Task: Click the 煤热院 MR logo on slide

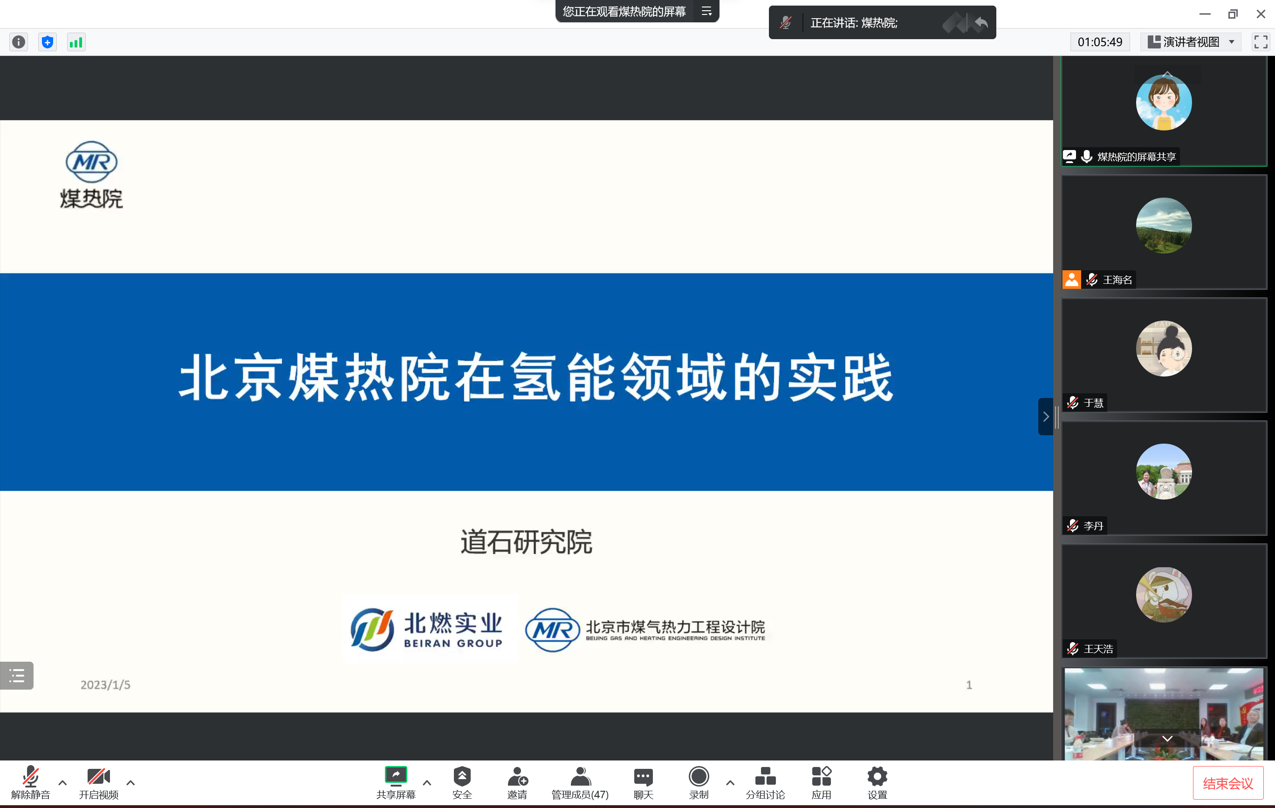Action: (x=92, y=175)
